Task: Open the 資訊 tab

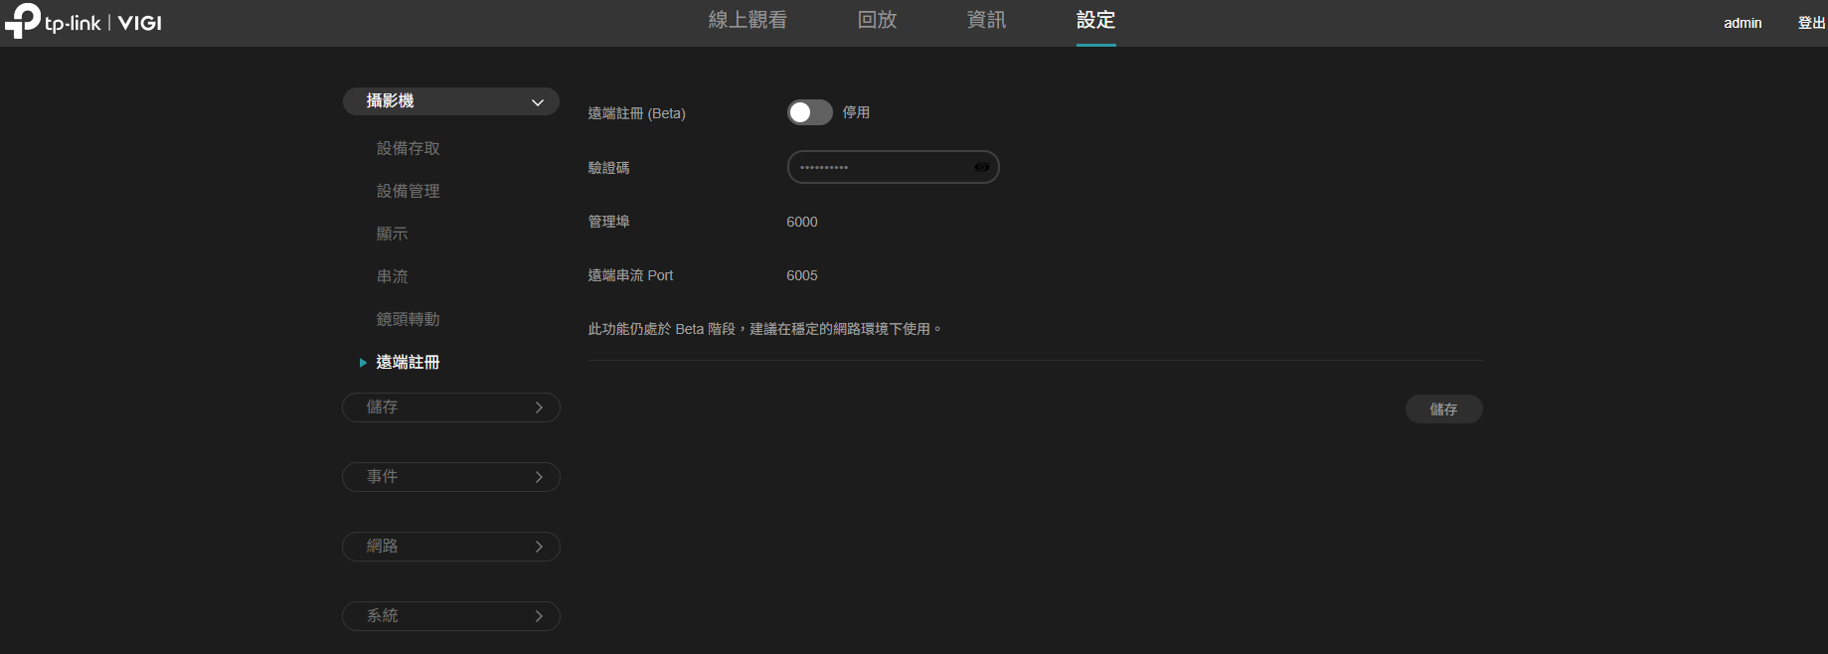Action: pyautogui.click(x=986, y=21)
